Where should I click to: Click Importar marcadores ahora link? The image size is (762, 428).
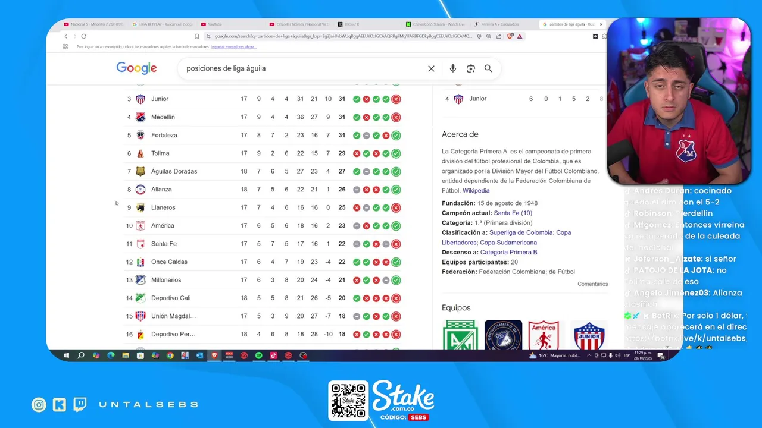pyautogui.click(x=233, y=46)
